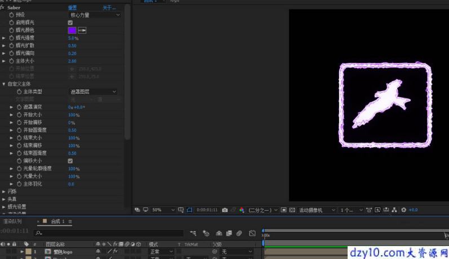
Task: Toggle stopwatch for 预设 property
Action: click(x=11, y=15)
